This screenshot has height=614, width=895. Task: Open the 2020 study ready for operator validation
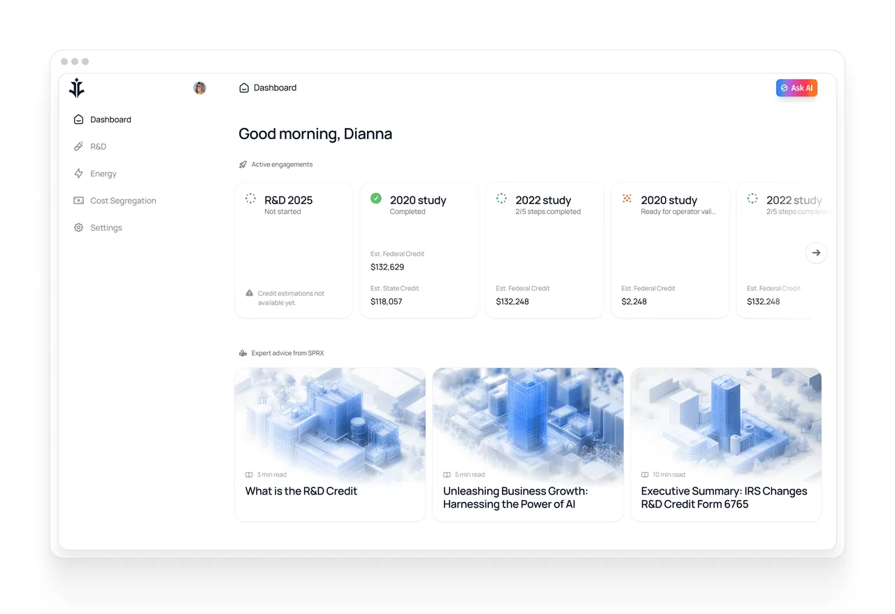click(x=671, y=250)
